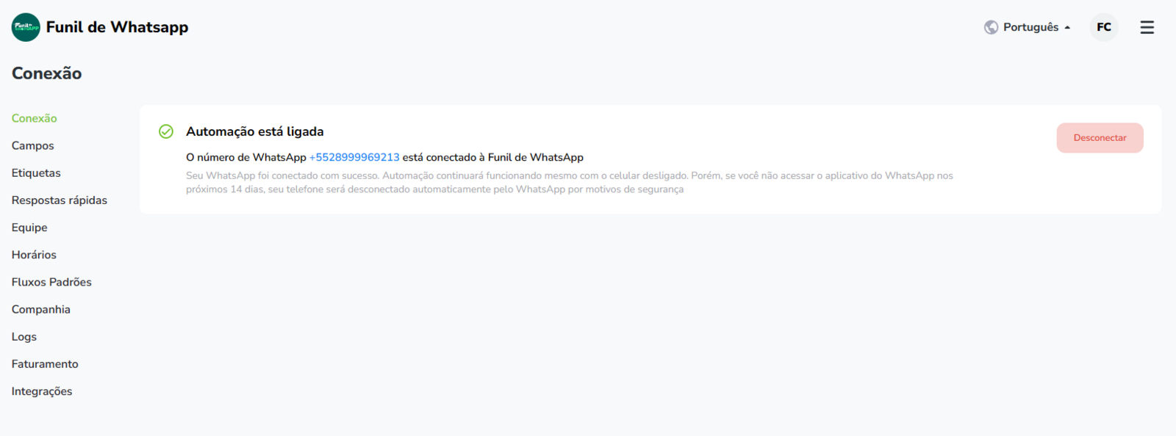This screenshot has width=1176, height=436.
Task: Select Fluxos Padrões in the sidebar
Action: click(x=51, y=282)
